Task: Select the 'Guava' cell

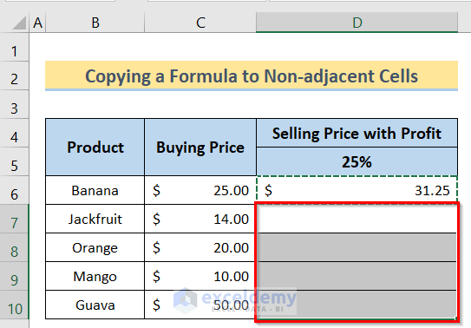Action: tap(95, 305)
